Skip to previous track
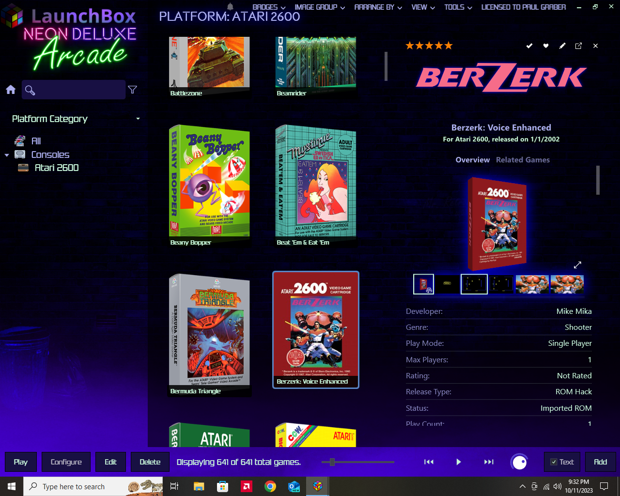The image size is (620, 496). (x=429, y=462)
